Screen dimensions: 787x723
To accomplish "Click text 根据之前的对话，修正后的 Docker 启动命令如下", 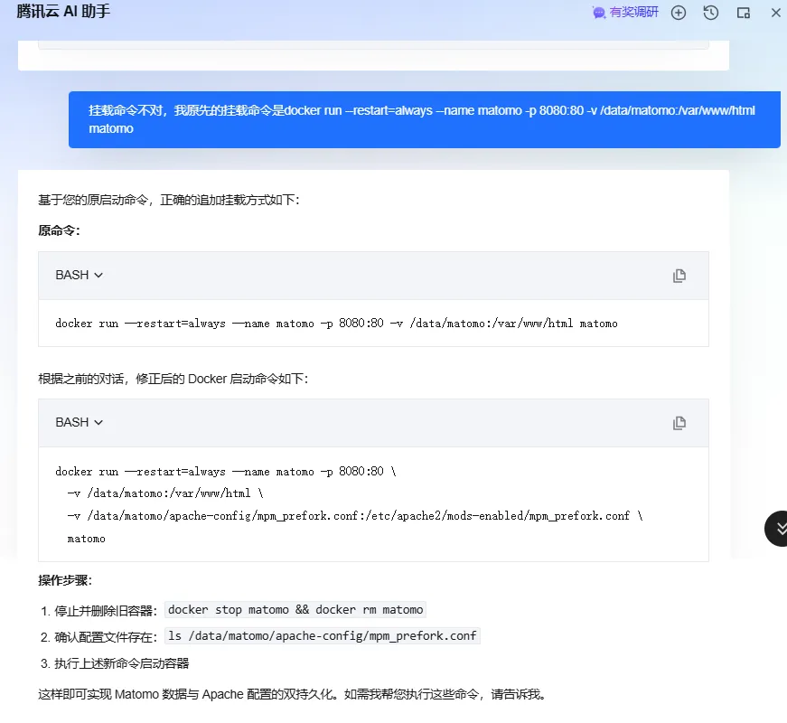I will tap(173, 379).
